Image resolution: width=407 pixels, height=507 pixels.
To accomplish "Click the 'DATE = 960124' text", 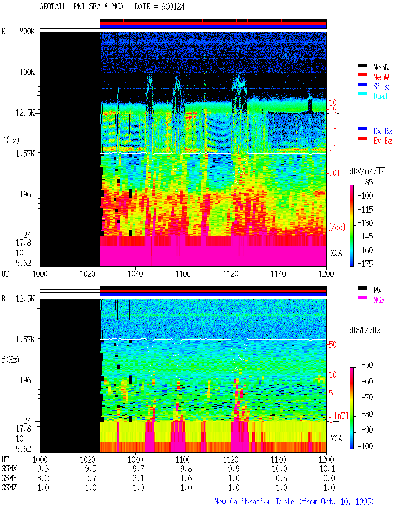I will [160, 6].
